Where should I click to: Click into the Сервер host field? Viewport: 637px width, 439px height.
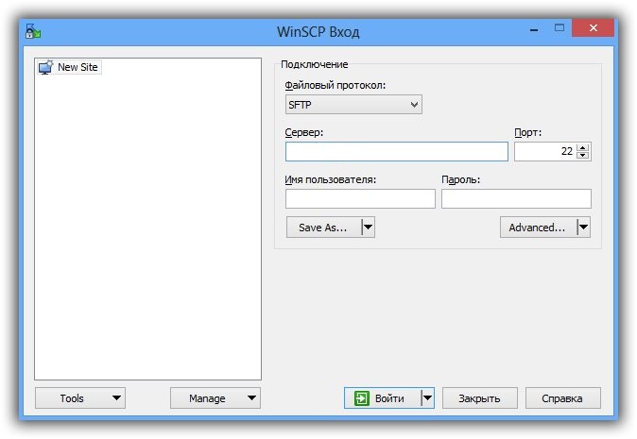397,151
